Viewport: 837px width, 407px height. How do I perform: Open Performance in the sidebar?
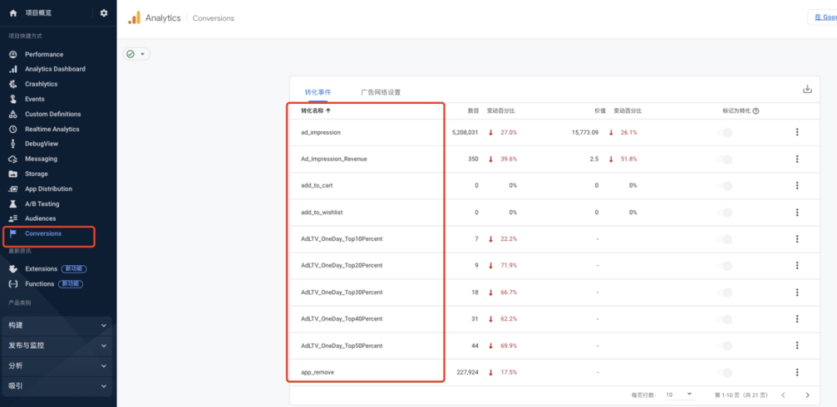coord(43,54)
